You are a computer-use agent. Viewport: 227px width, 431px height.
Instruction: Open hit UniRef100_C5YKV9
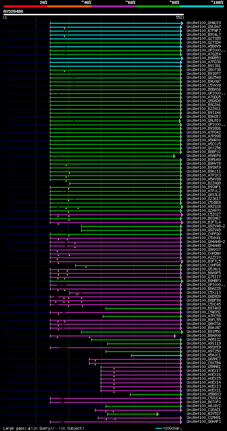click(204, 86)
